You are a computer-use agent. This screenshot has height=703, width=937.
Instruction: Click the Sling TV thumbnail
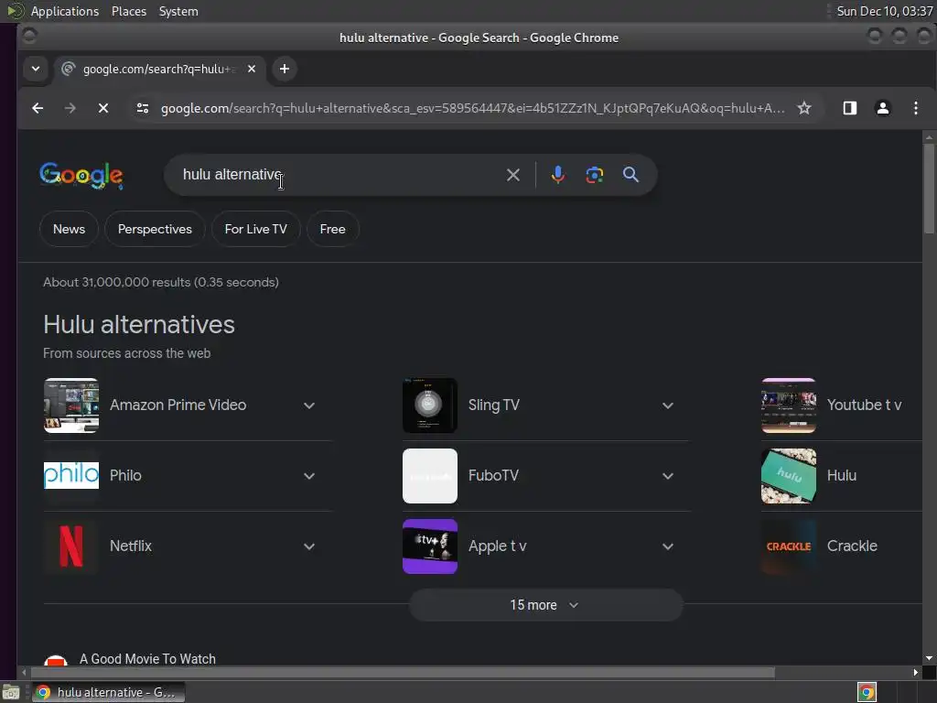430,406
